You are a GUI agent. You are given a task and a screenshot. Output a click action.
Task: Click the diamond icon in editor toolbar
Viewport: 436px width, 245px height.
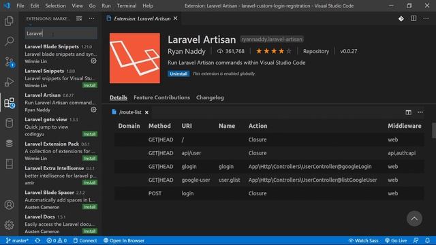(401, 18)
